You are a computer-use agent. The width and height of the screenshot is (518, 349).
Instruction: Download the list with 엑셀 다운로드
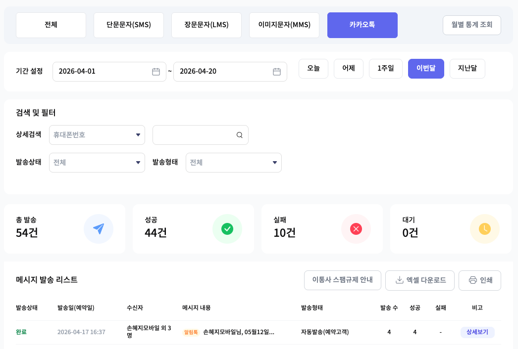pos(421,280)
